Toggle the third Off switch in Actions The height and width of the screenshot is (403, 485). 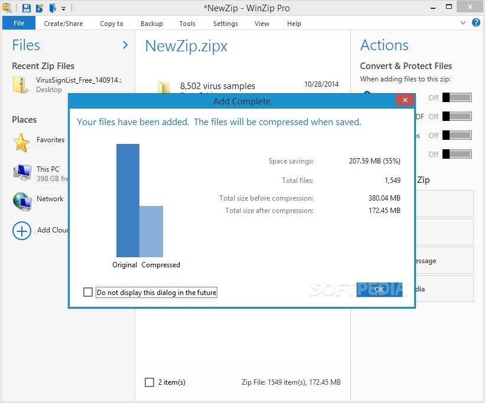point(457,135)
